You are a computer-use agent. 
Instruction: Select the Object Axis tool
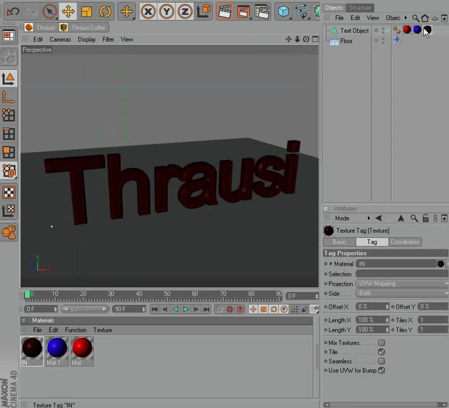(x=9, y=97)
